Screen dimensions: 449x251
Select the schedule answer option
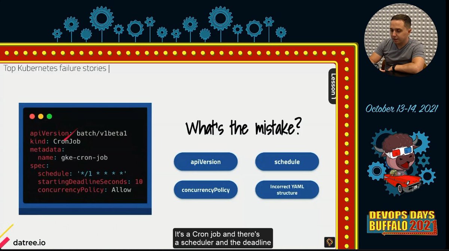pyautogui.click(x=287, y=162)
